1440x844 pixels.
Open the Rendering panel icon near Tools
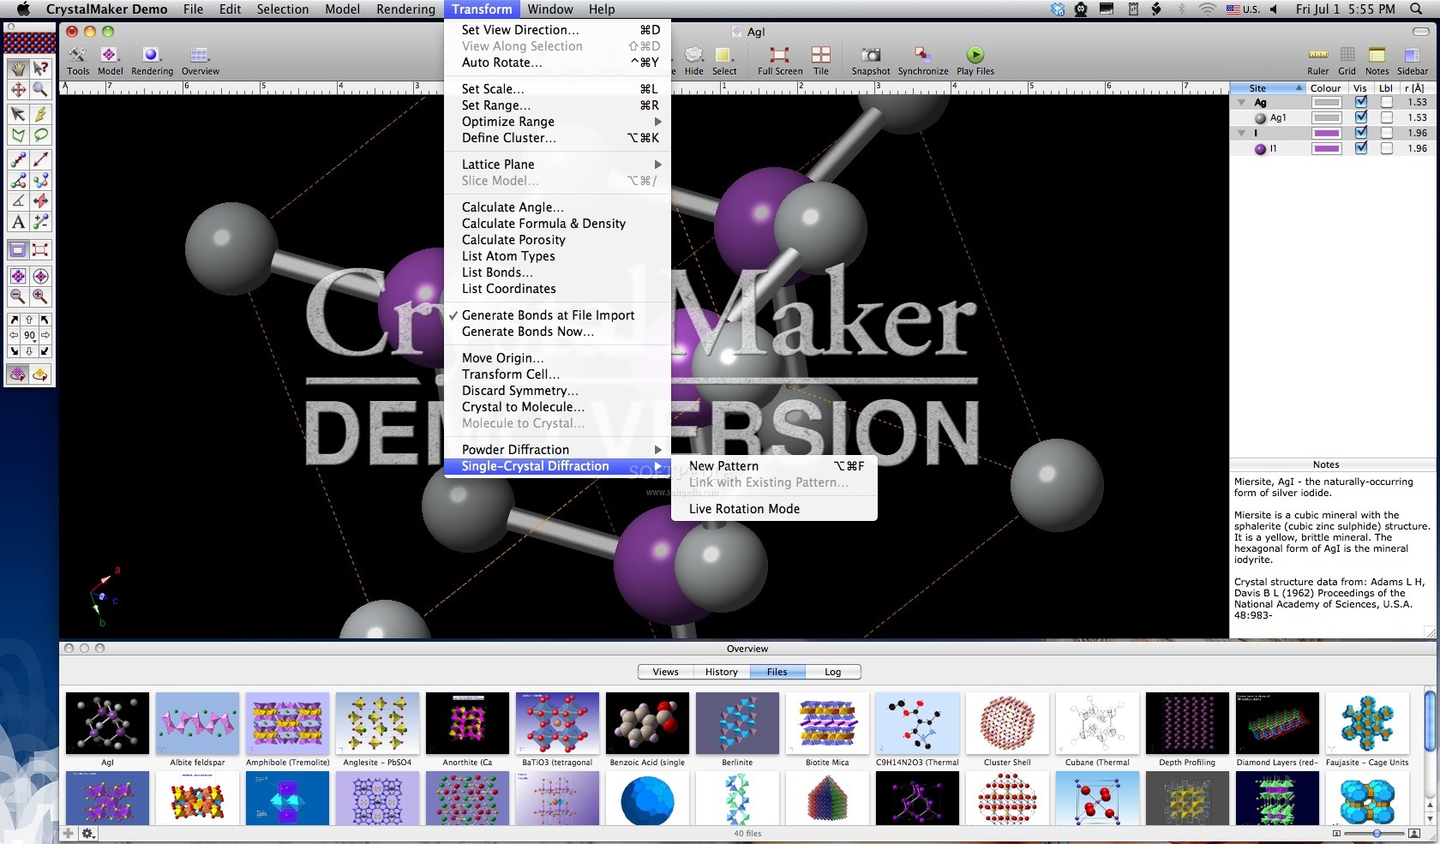coord(152,54)
